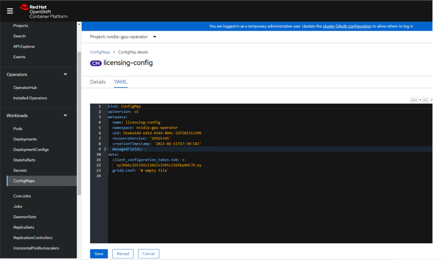The width and height of the screenshot is (444, 260).
Task: Select DaemonSets in the Workloads list
Action: [25, 217]
